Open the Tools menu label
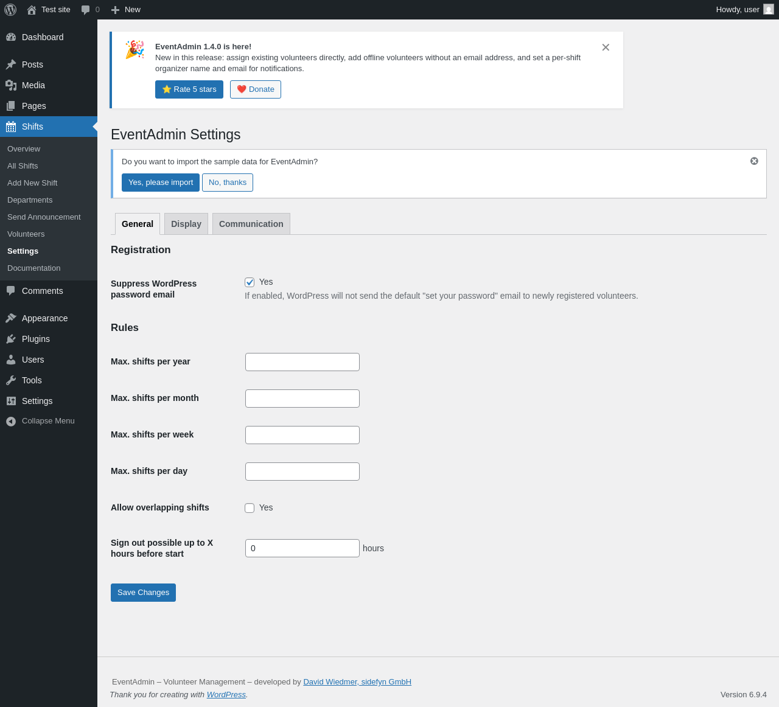The height and width of the screenshot is (707, 779). point(32,380)
